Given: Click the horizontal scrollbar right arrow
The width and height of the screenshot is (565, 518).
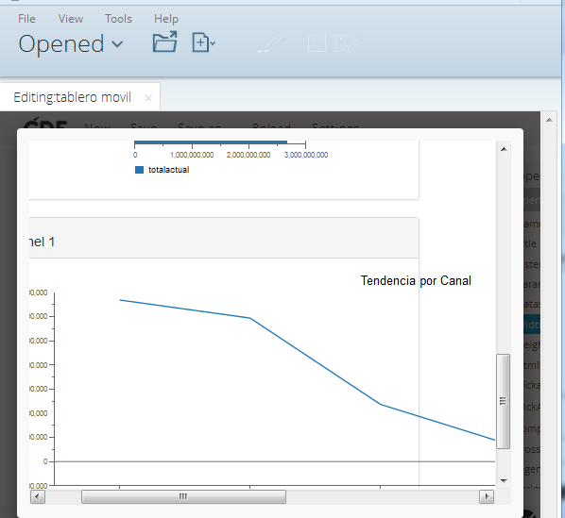Looking at the screenshot, I should click(487, 497).
